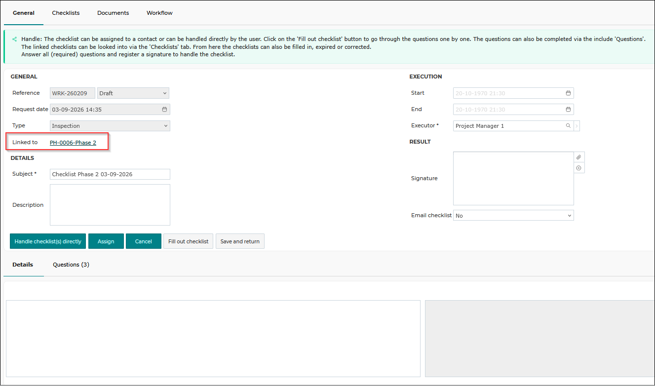Open the Type Inspection dropdown

point(110,126)
